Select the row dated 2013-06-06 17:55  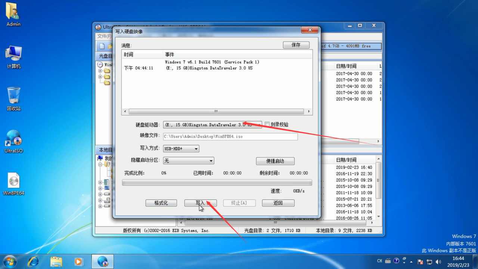coord(354,205)
